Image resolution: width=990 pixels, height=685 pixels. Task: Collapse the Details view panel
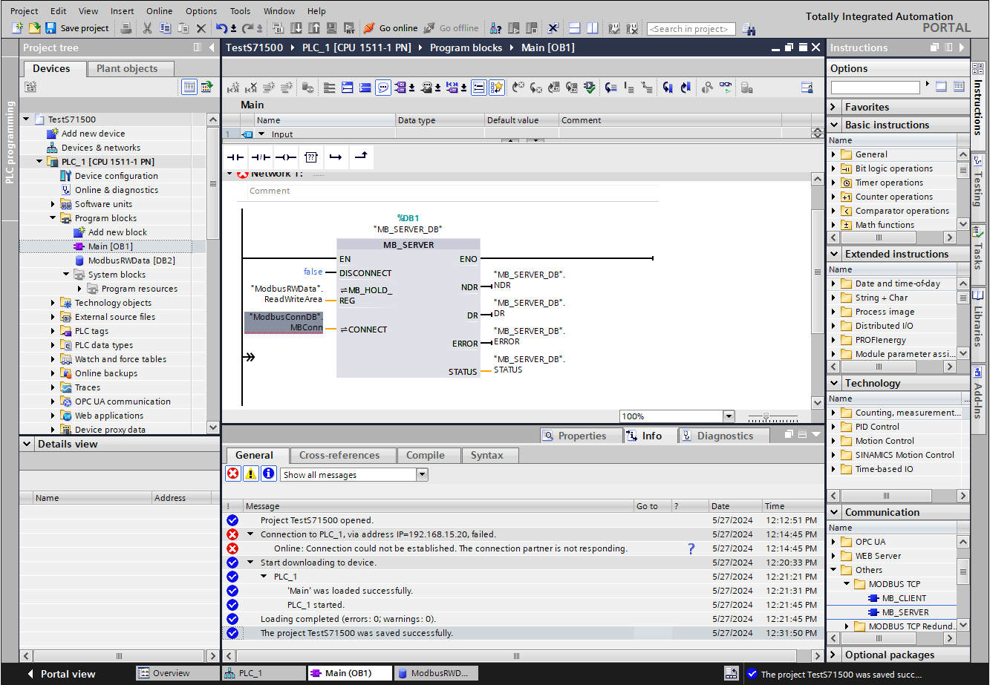pyautogui.click(x=27, y=444)
